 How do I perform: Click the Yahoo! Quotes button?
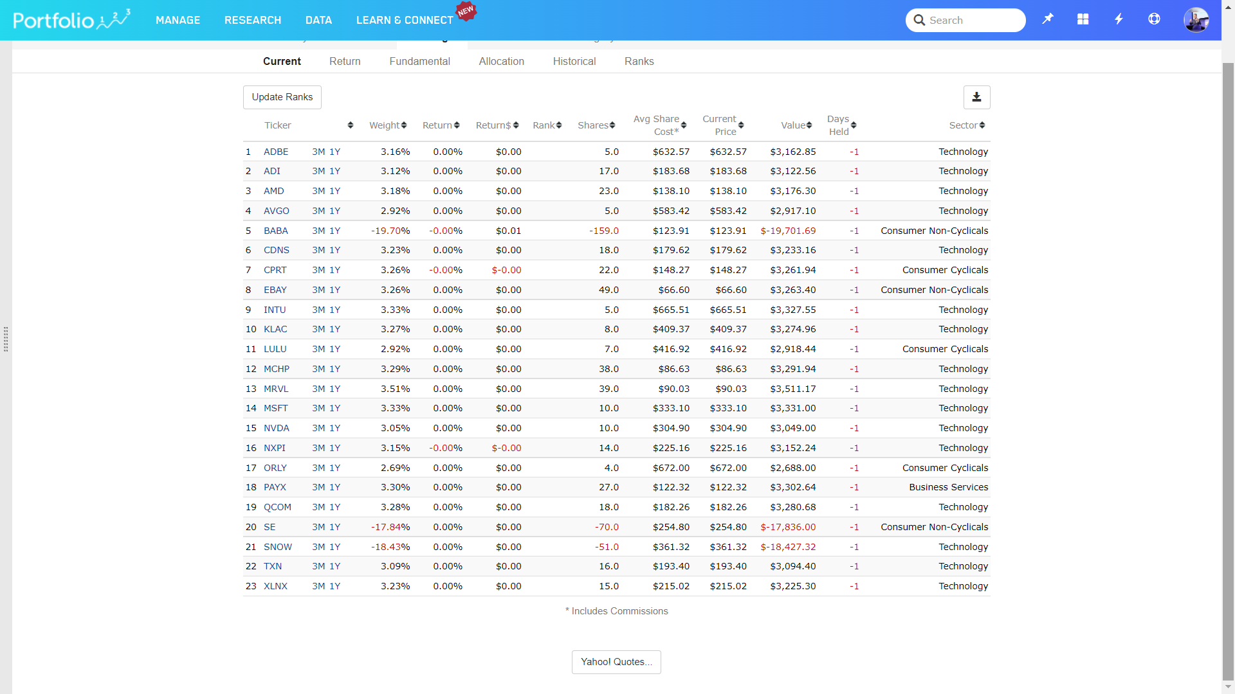[616, 662]
